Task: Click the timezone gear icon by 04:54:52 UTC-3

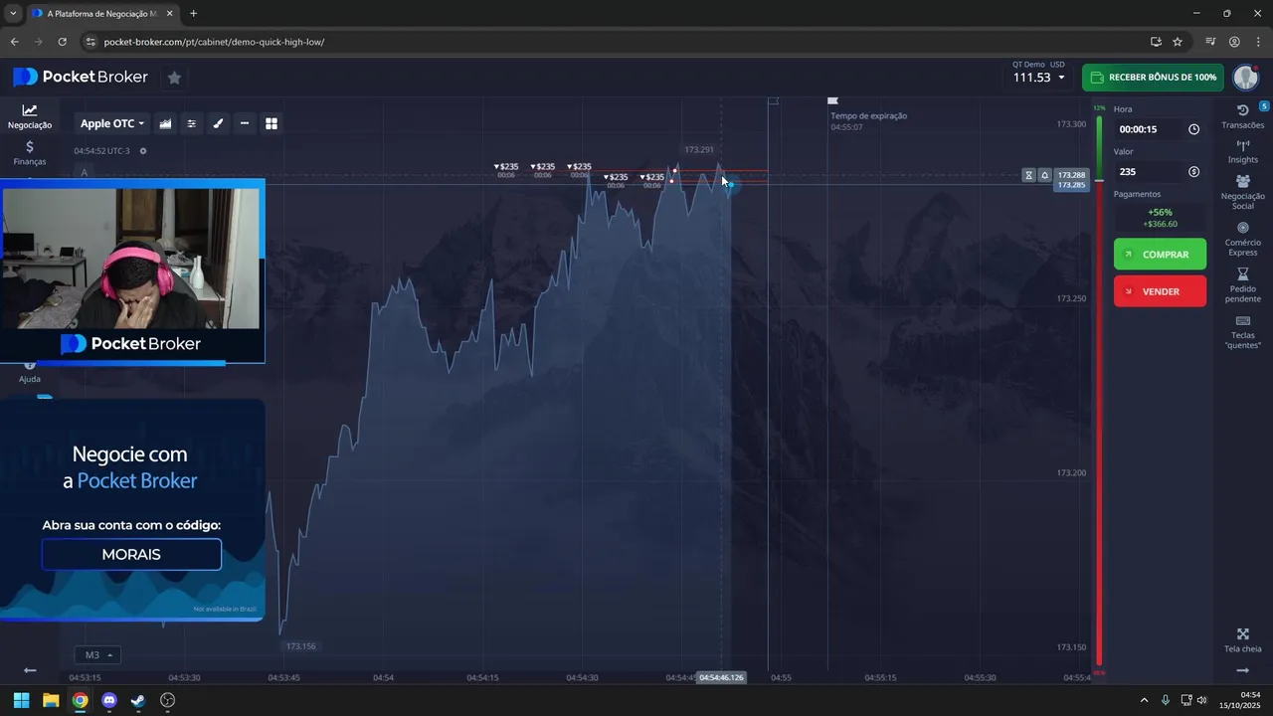Action: pos(143,151)
